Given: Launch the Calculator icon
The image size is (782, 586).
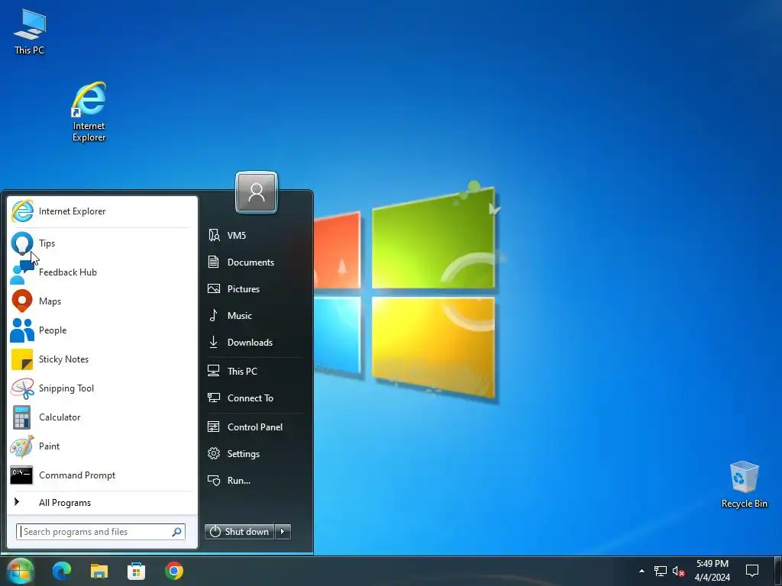Looking at the screenshot, I should (x=22, y=417).
